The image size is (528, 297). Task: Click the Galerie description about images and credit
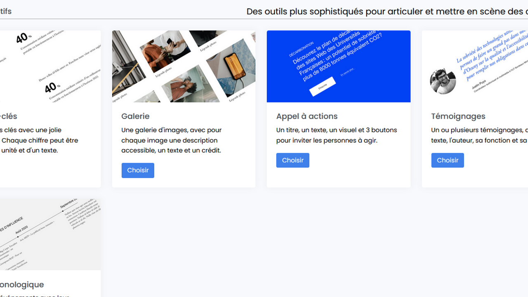pos(172,140)
